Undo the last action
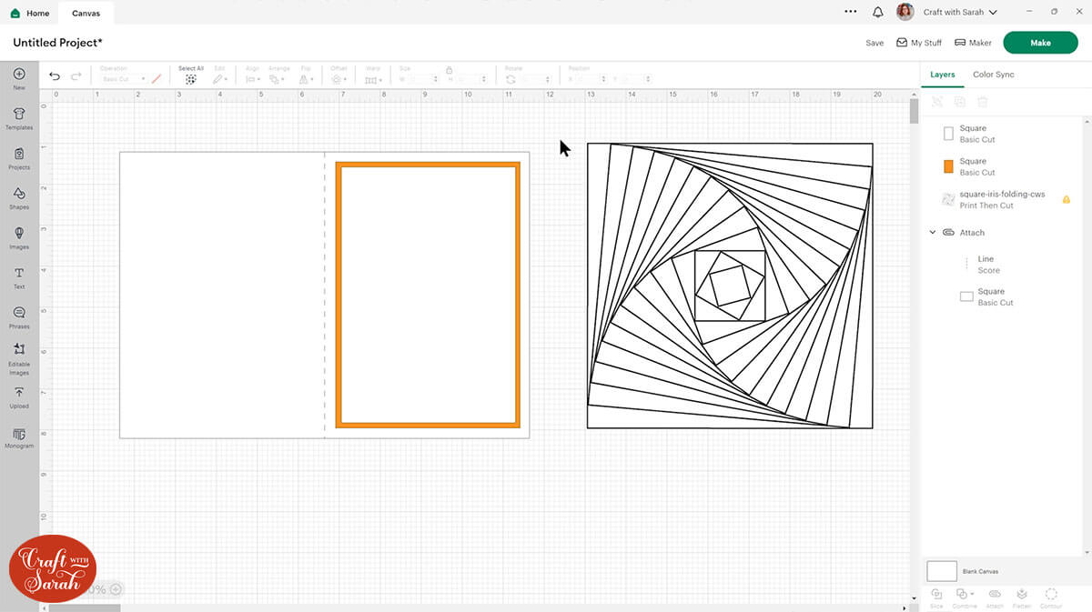Image resolution: width=1092 pixels, height=612 pixels. 55,76
